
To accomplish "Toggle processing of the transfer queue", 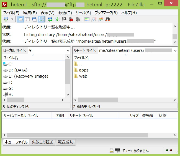I will (x=57, y=19).
